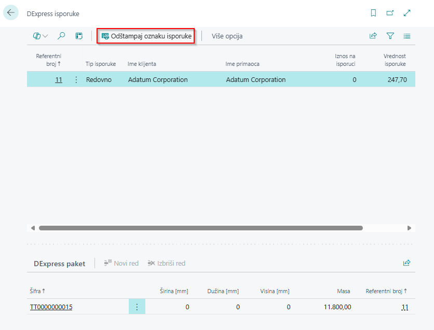Click share icon in top toolbar
The height and width of the screenshot is (330, 434).
point(373,36)
